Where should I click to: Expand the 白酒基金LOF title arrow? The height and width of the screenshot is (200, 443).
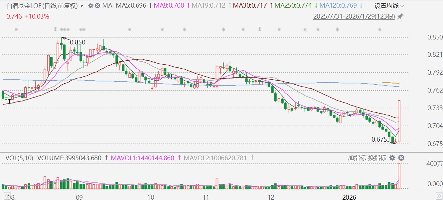[x=82, y=6]
